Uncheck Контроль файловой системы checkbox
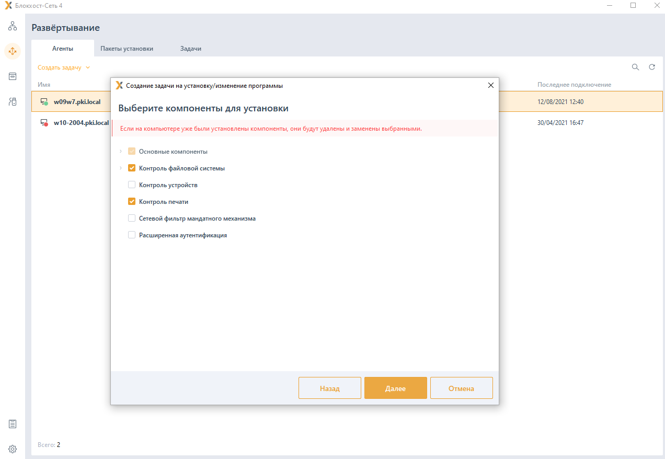The image size is (665, 459). tap(132, 168)
